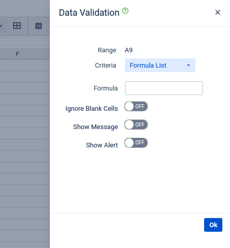Screen dimensions: 230x248
Task: Select the first cell under column F
Action: (x=25, y=65)
